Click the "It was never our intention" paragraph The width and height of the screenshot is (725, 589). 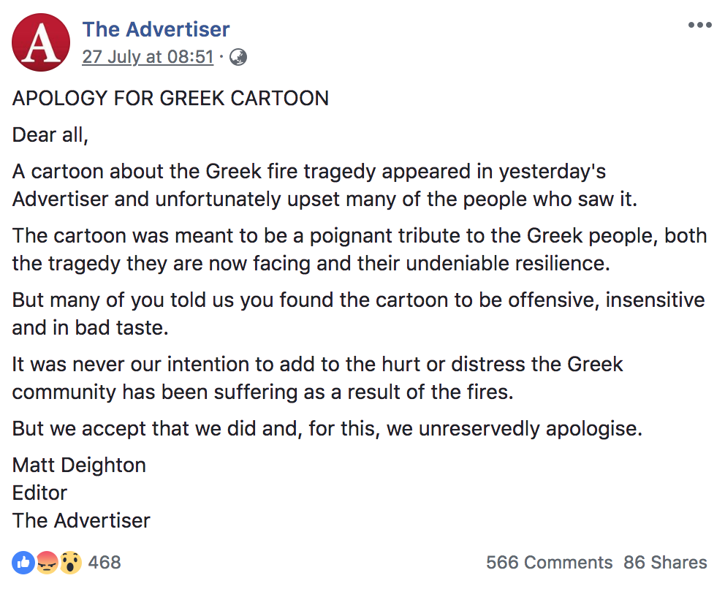[x=317, y=379]
